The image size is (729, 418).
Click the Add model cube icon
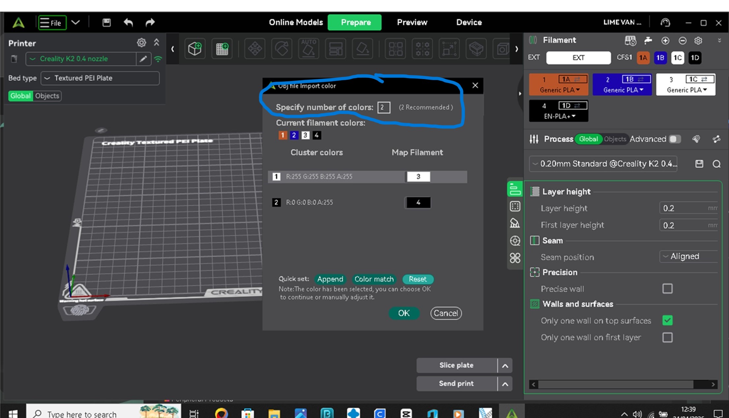click(195, 49)
